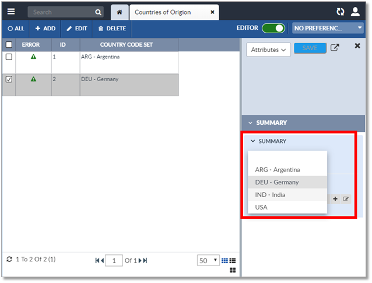This screenshot has height=283, width=372.
Task: Switch to the tile view icon
Action: coord(233,270)
